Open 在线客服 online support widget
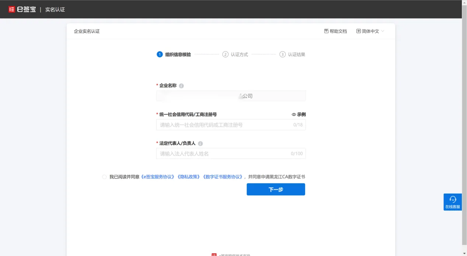Viewport: 467px width, 256px height. (x=453, y=202)
